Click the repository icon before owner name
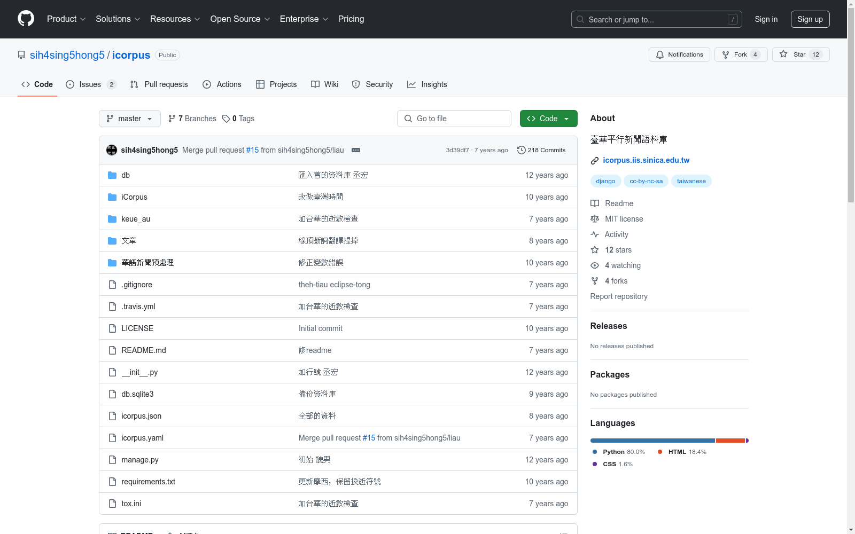This screenshot has width=855, height=534. coord(21,55)
